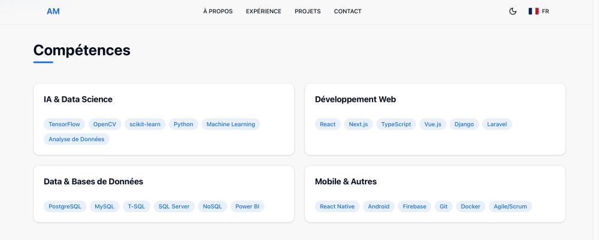Select the OpenCV skill tag
This screenshot has height=240, width=599.
click(x=104, y=124)
